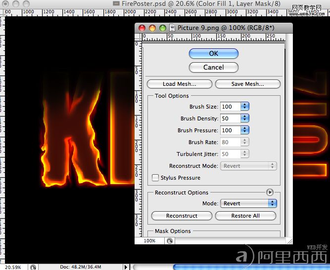This screenshot has height=270, width=330.
Task: Click the Restore All button
Action: point(245,216)
